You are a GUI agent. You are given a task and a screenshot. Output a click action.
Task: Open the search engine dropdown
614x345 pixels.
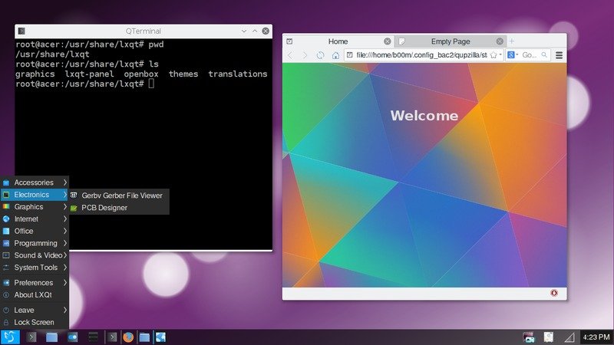(x=513, y=55)
